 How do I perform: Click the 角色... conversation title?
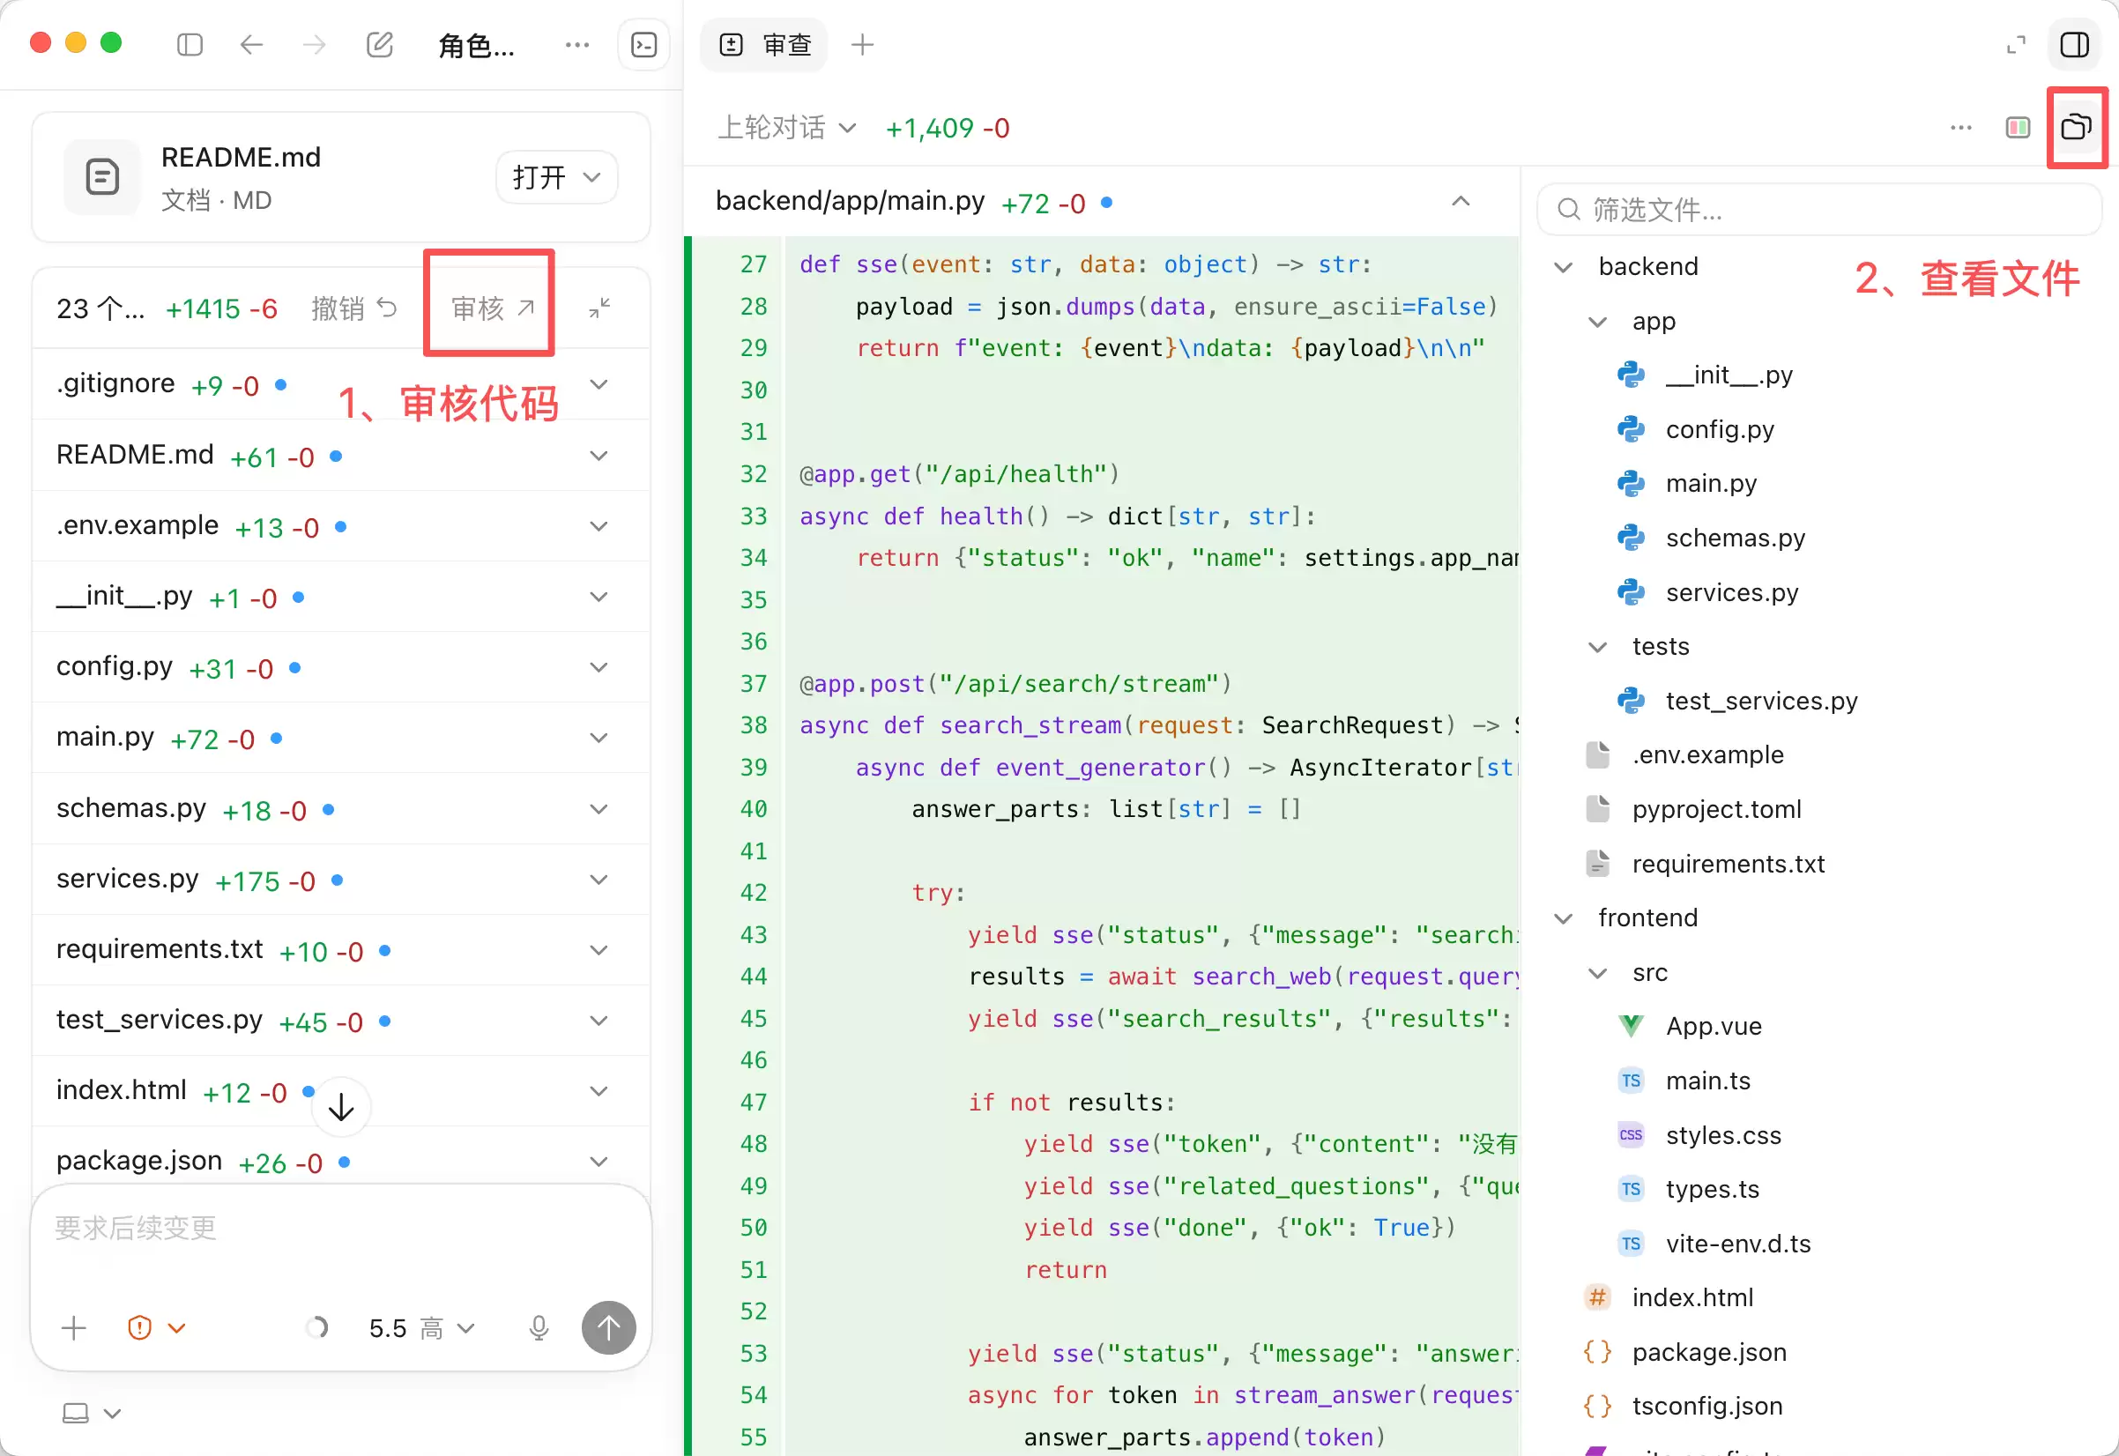(x=476, y=45)
